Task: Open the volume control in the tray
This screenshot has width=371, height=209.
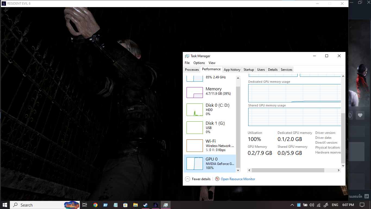Action: click(x=312, y=205)
